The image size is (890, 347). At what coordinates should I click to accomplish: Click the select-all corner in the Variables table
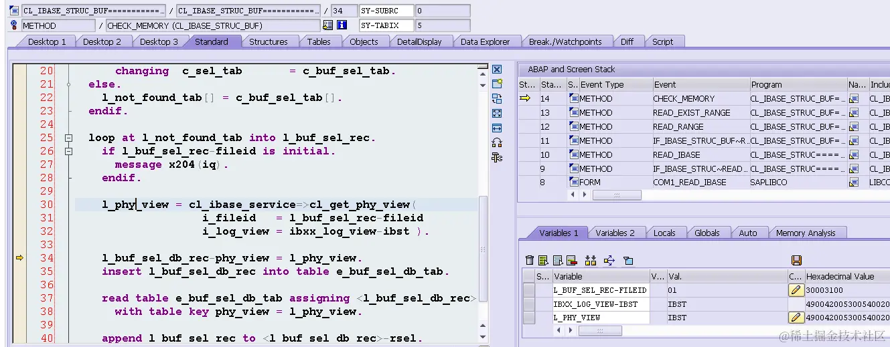[529, 276]
